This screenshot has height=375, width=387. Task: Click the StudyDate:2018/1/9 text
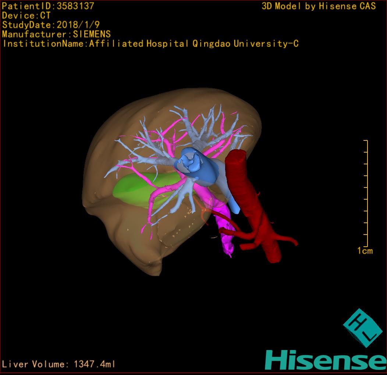click(51, 25)
